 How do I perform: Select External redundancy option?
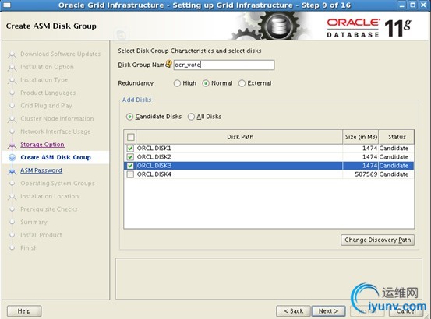click(x=242, y=83)
